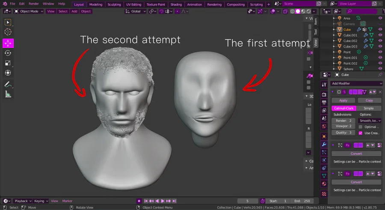The width and height of the screenshot is (385, 210).
Task: Remove the Subdivision modifier with X
Action: [x=380, y=92]
